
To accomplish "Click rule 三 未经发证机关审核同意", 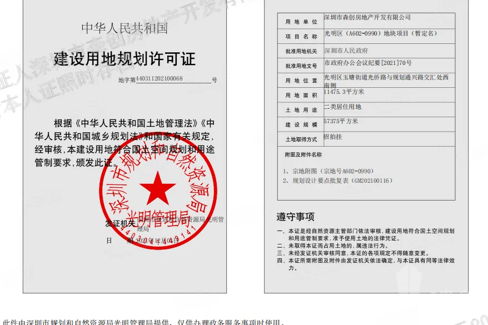I will (x=353, y=253).
